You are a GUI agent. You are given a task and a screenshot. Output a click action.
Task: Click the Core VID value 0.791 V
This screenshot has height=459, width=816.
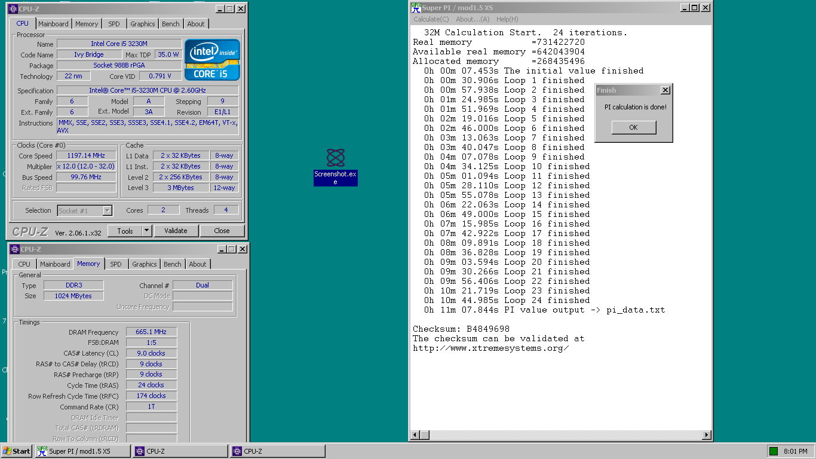point(161,76)
